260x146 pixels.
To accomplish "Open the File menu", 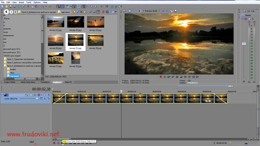I will pos(3,2).
